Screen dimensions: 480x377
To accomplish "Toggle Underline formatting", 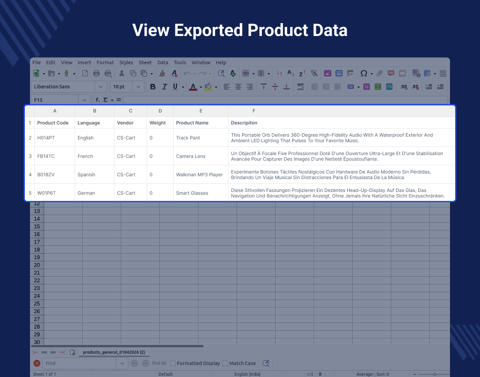I will [175, 87].
